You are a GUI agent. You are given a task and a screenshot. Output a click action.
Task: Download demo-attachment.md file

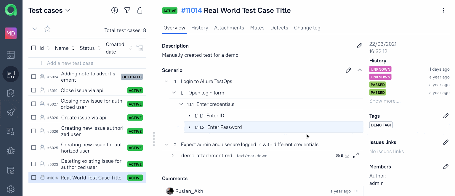(x=347, y=155)
